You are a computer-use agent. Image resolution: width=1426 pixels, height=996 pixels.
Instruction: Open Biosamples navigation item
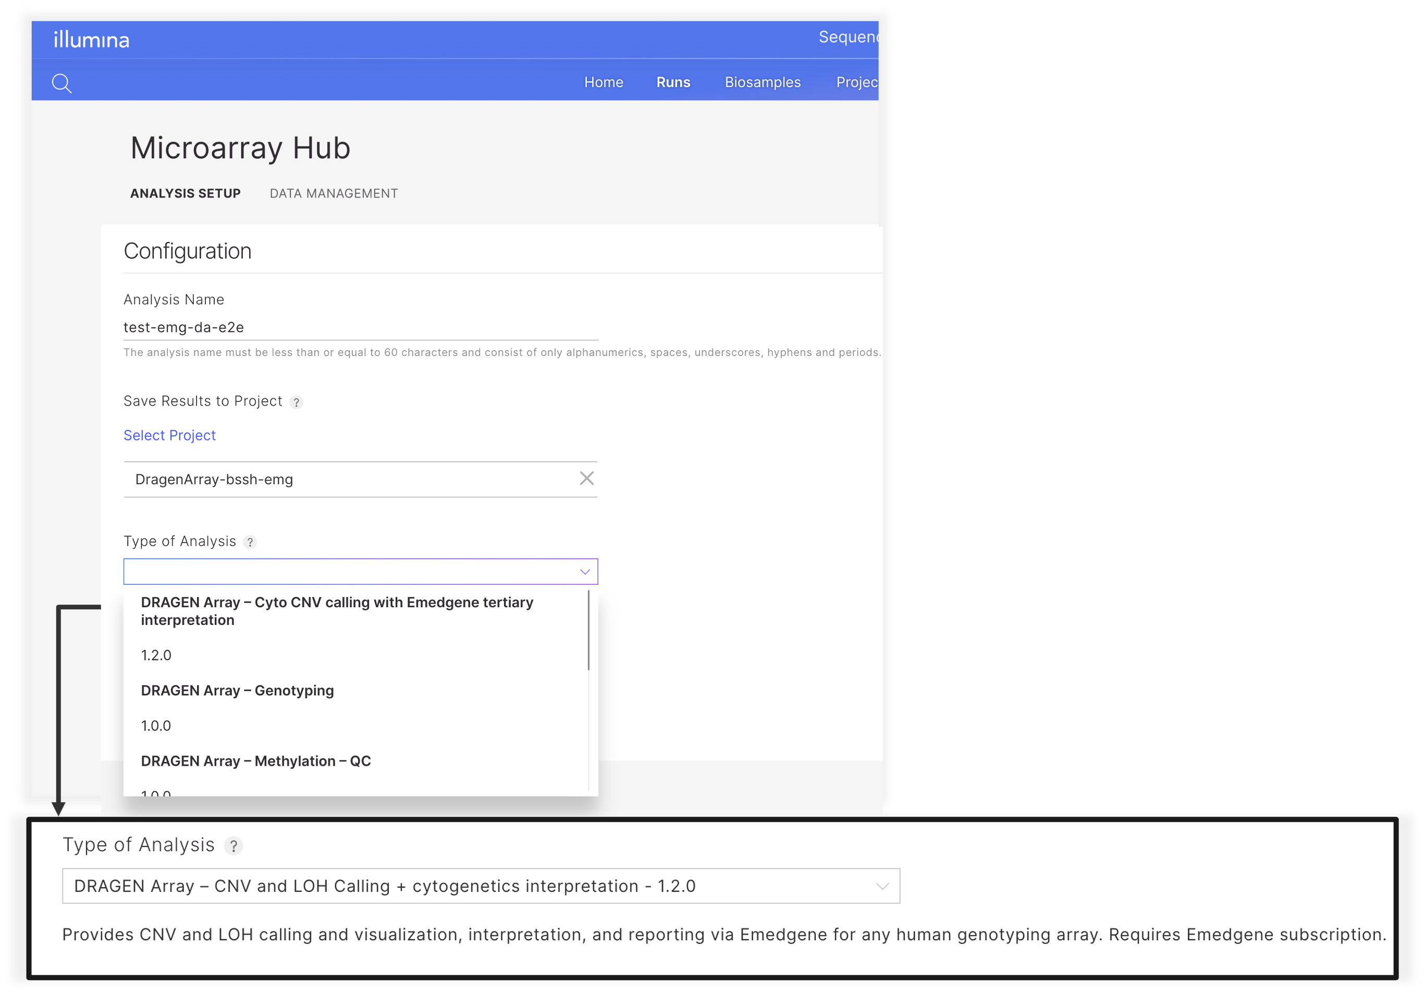tap(763, 82)
